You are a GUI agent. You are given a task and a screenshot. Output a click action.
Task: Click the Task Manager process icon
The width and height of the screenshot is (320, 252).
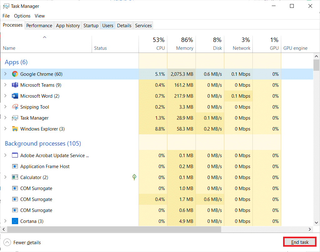coord(15,118)
